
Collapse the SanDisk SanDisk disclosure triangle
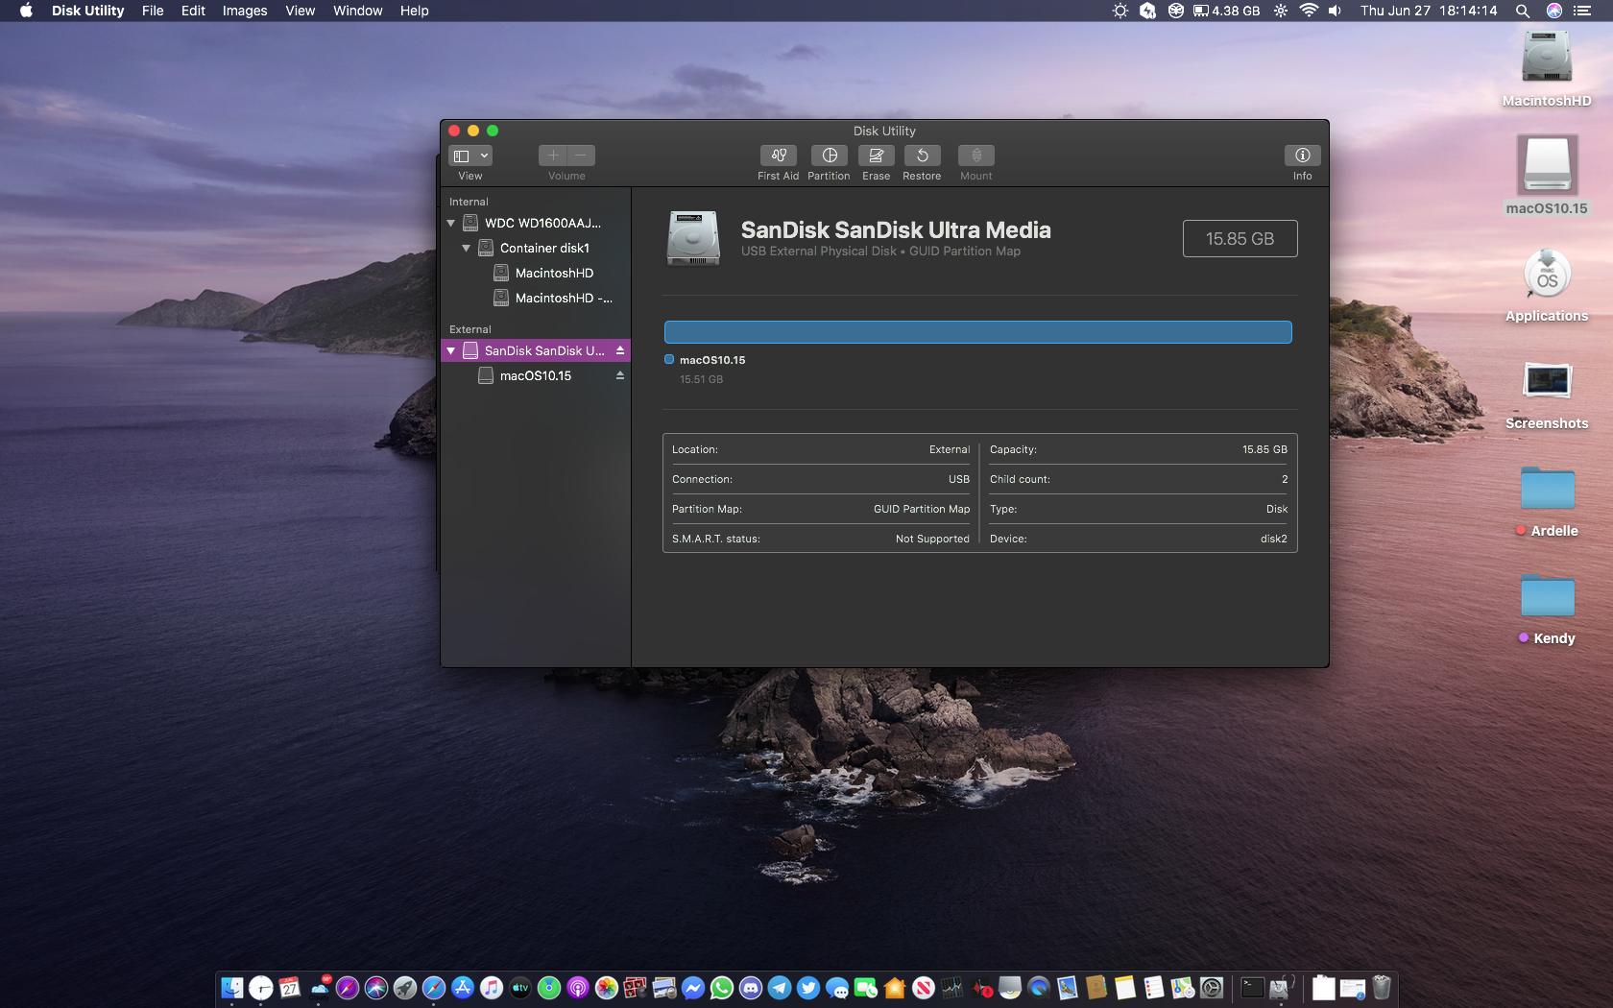pos(451,351)
